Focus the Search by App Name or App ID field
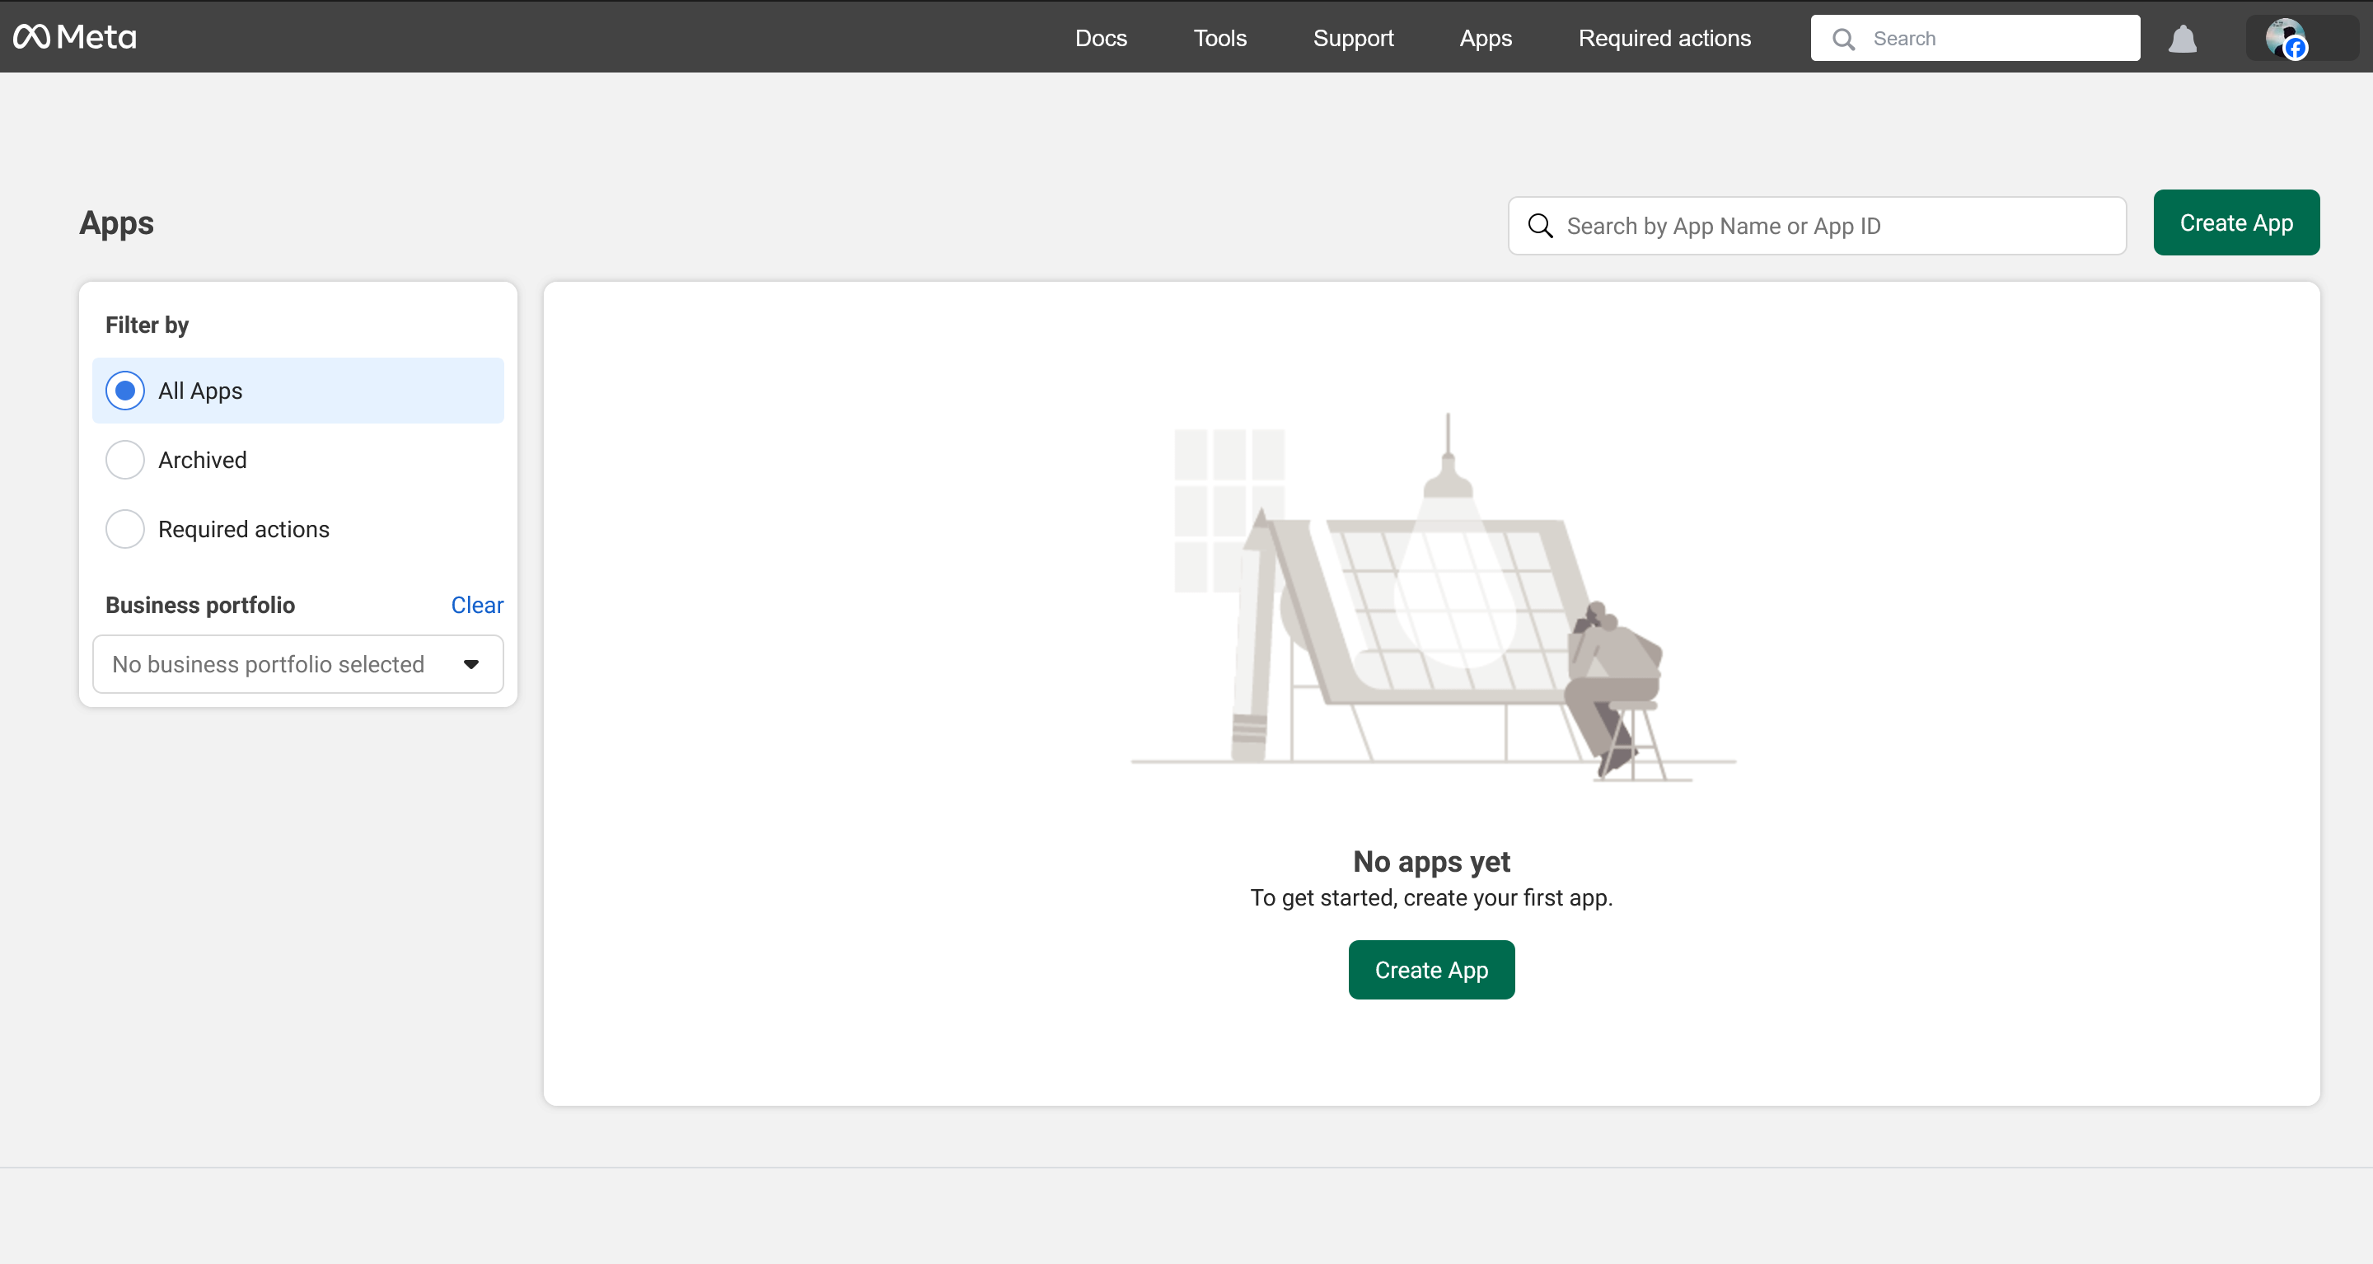 pos(1817,226)
